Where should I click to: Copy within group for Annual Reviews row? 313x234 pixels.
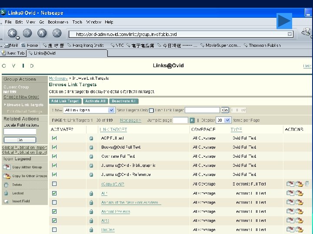[290, 211]
